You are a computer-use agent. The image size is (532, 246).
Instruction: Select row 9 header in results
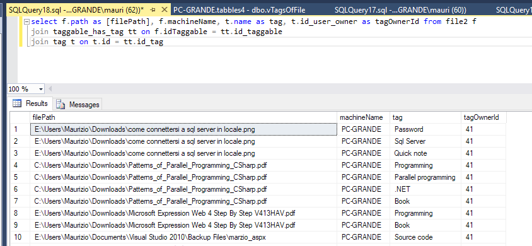(x=20, y=225)
